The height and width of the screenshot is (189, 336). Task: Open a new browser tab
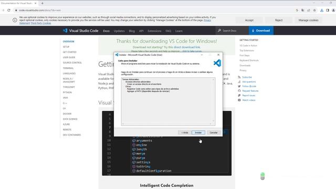tap(42, 3)
